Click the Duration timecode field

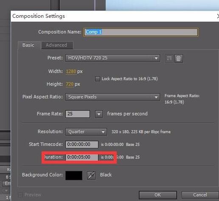[82, 157]
